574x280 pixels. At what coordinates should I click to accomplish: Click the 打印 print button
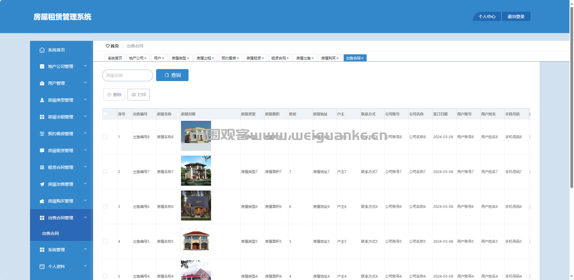tap(138, 95)
